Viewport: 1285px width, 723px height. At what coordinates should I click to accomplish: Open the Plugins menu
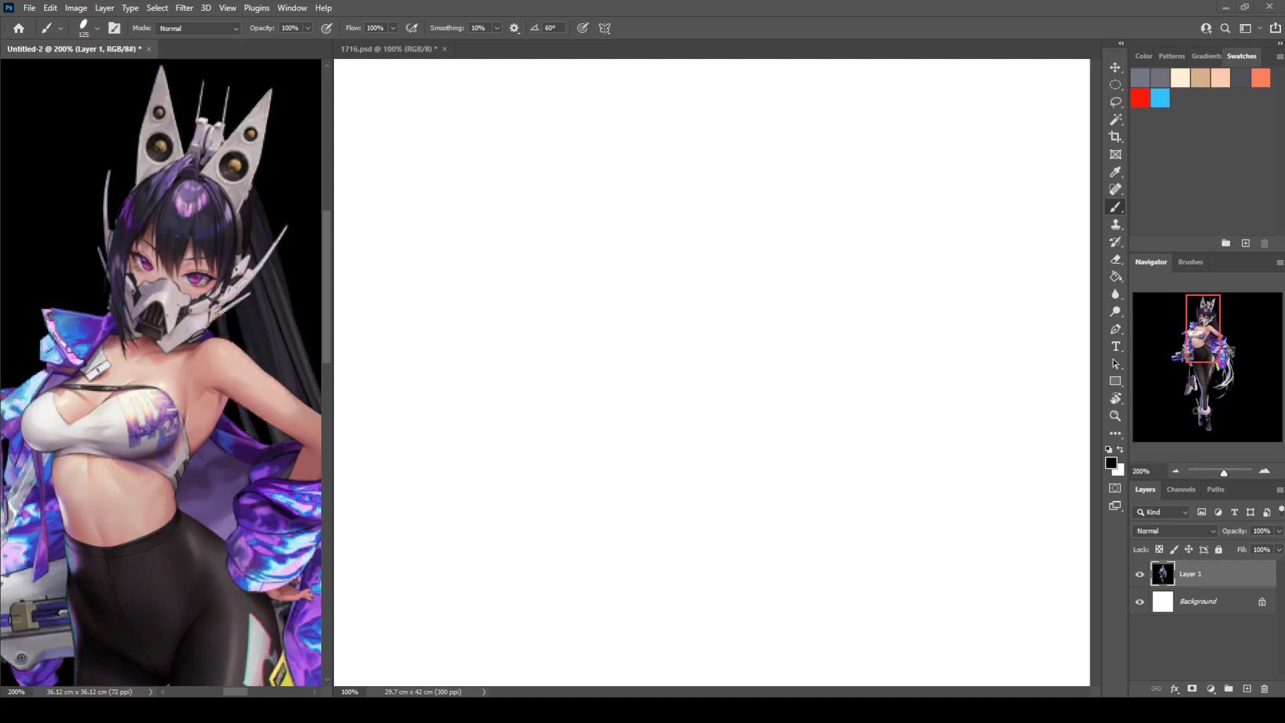coord(256,8)
